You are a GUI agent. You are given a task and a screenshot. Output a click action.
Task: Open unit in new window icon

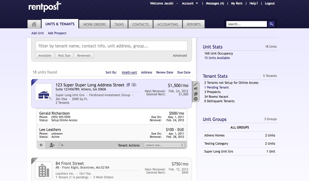tap(128, 85)
